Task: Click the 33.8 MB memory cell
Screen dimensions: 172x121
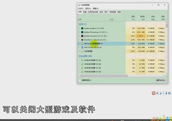Action: pos(141,51)
